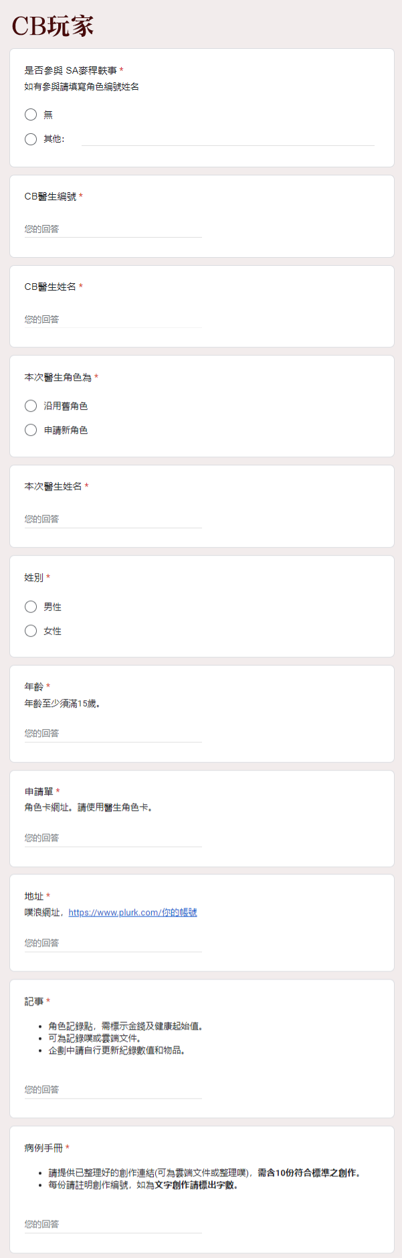Click the CB玩家 form title
This screenshot has width=402, height=1258.
pyautogui.click(x=53, y=26)
